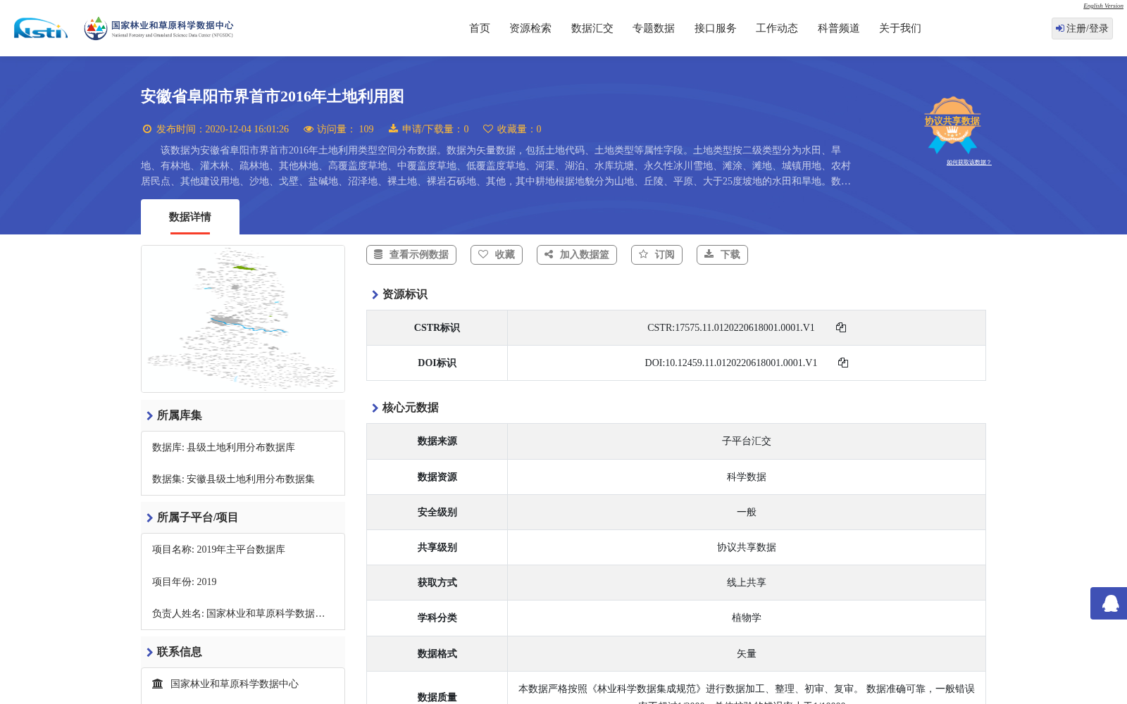Click the download icon beside 申请/下载量
The image size is (1127, 704).
(x=393, y=129)
